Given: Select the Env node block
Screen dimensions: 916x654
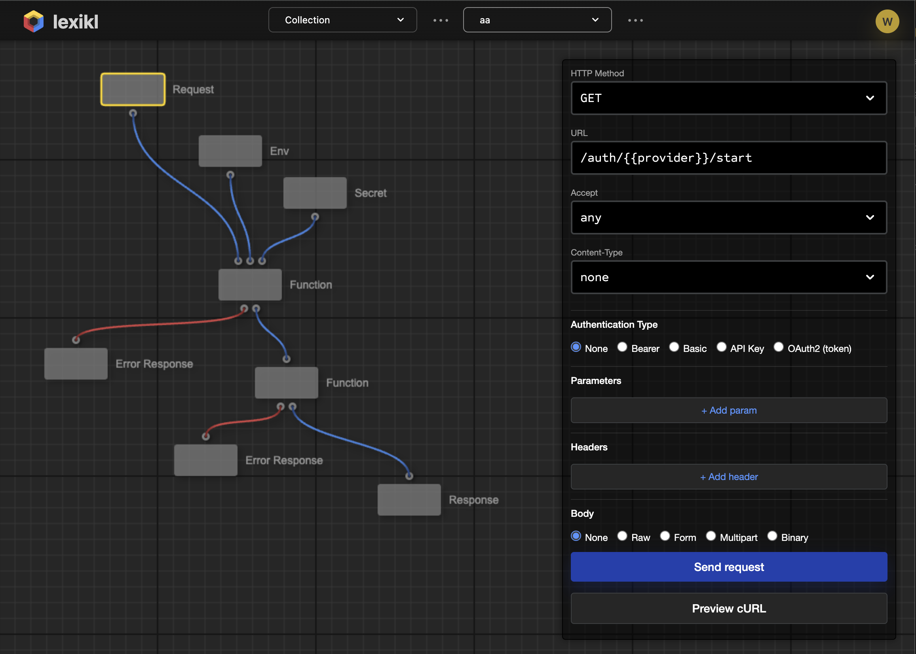Looking at the screenshot, I should tap(230, 151).
